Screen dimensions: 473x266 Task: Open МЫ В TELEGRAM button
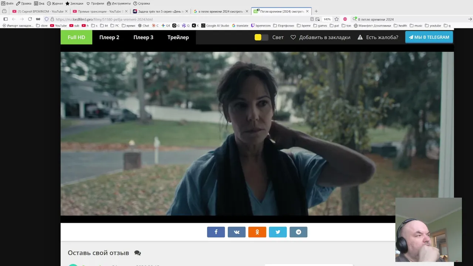[x=429, y=37]
